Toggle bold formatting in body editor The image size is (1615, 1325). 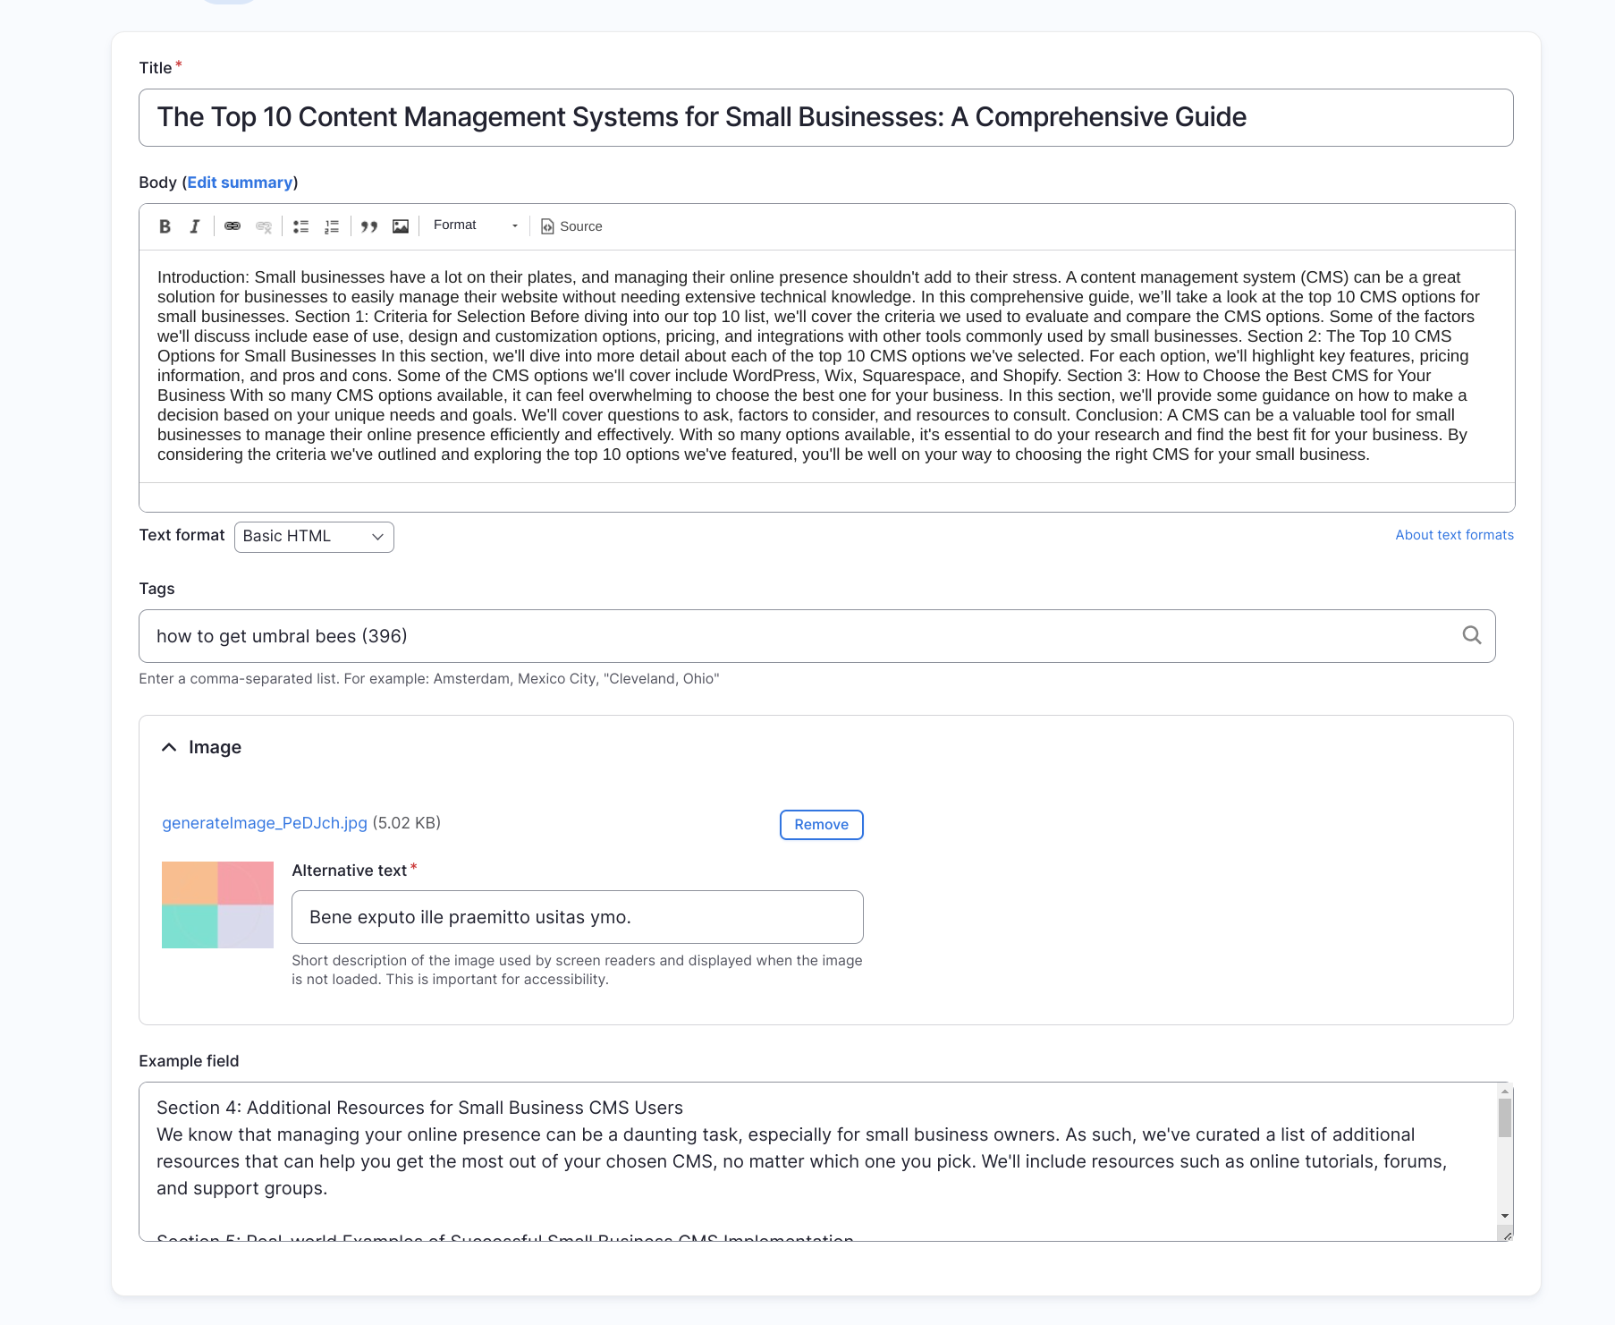click(x=165, y=226)
